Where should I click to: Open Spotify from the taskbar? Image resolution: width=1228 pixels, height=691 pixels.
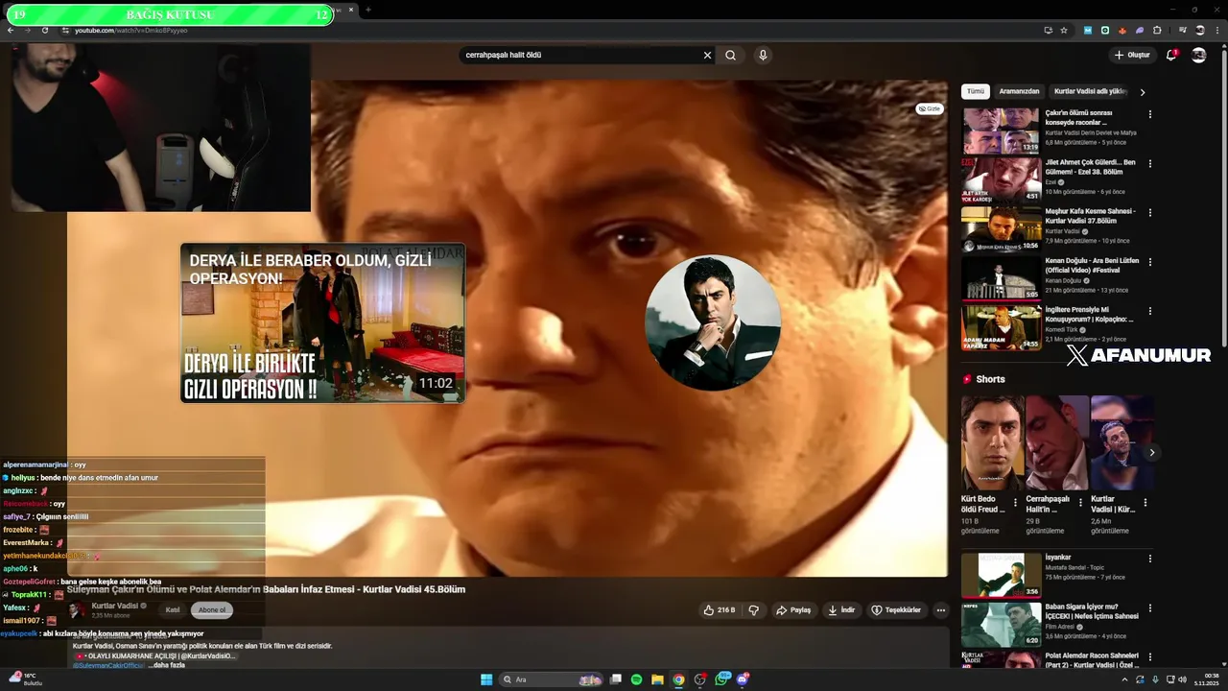tap(637, 679)
